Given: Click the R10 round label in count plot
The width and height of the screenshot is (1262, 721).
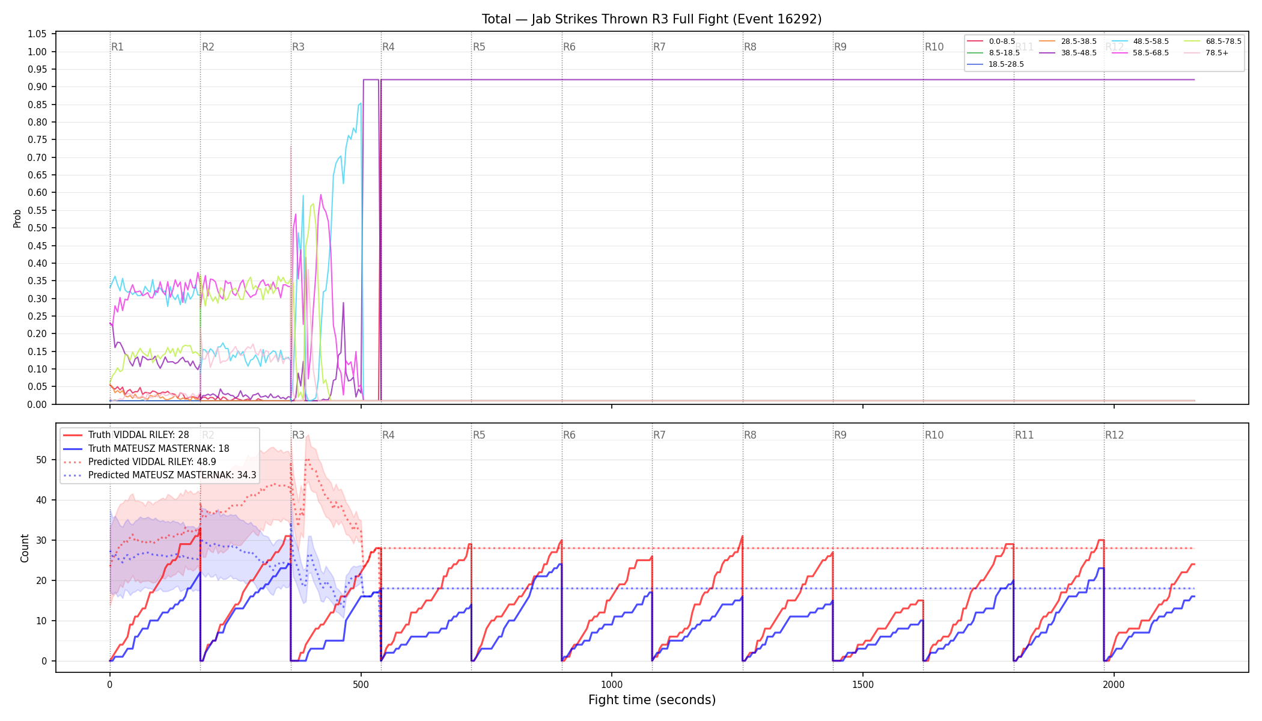Looking at the screenshot, I should coord(934,435).
